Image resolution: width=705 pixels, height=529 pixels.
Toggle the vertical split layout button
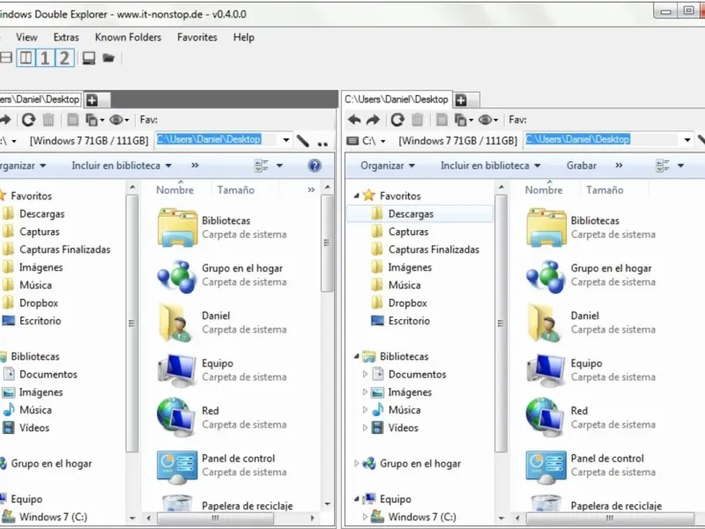pos(26,58)
